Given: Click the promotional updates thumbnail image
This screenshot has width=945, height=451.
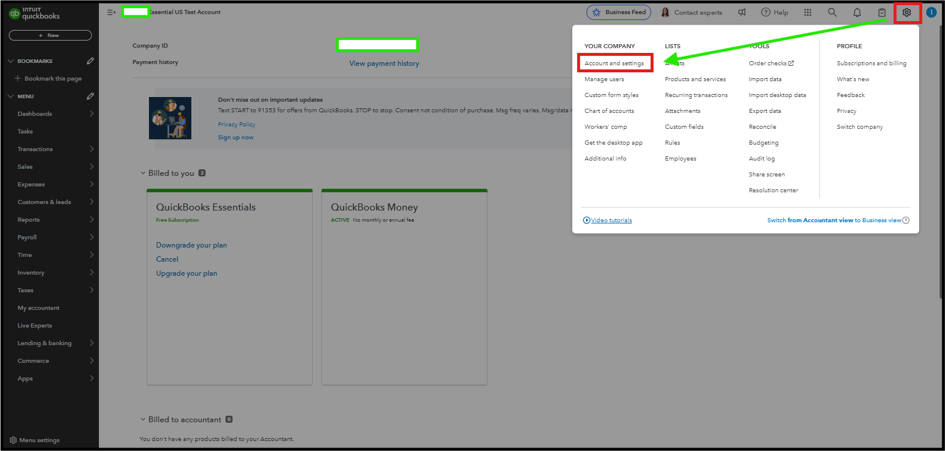Looking at the screenshot, I should click(x=170, y=118).
